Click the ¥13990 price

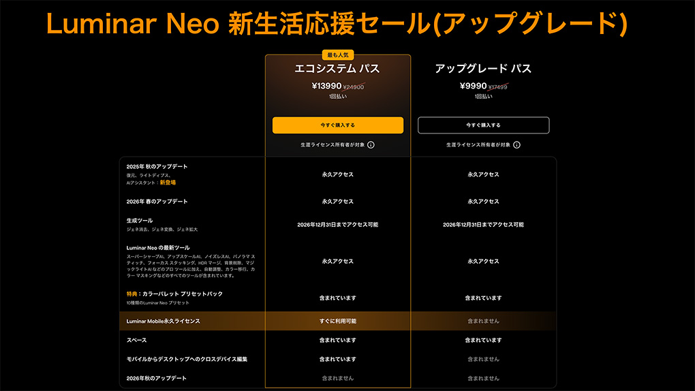[x=326, y=87]
